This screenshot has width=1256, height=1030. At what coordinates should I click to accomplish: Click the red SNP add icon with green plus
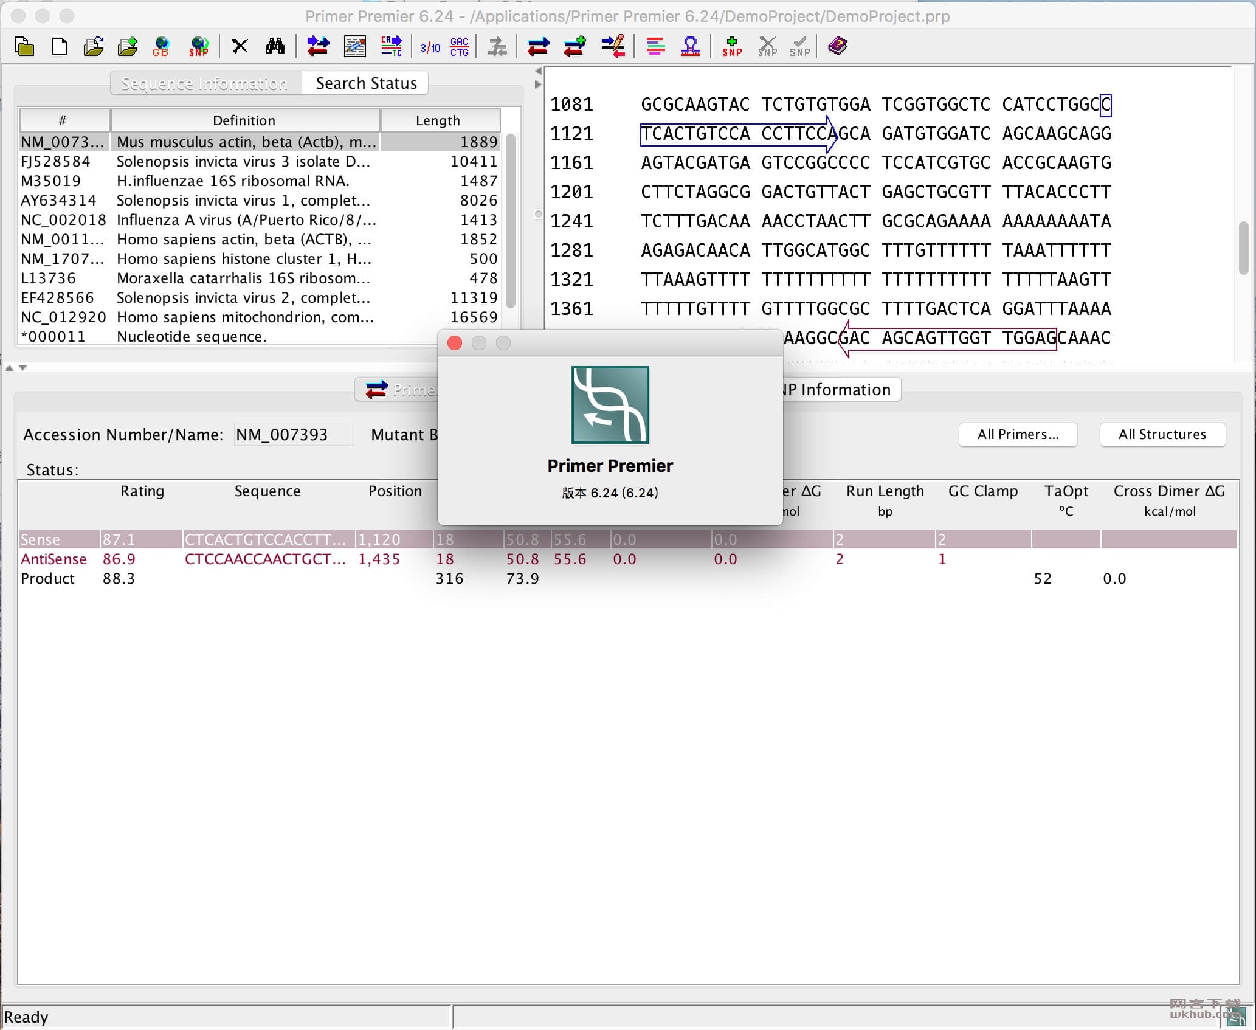pyautogui.click(x=732, y=47)
